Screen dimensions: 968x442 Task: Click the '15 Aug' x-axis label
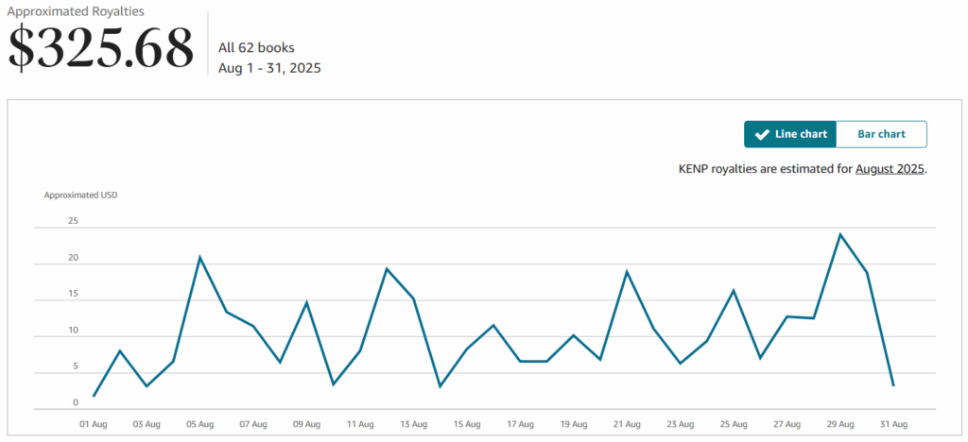pyautogui.click(x=466, y=425)
